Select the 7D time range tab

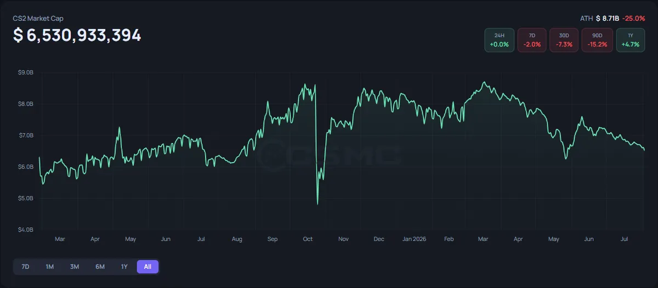(x=25, y=267)
